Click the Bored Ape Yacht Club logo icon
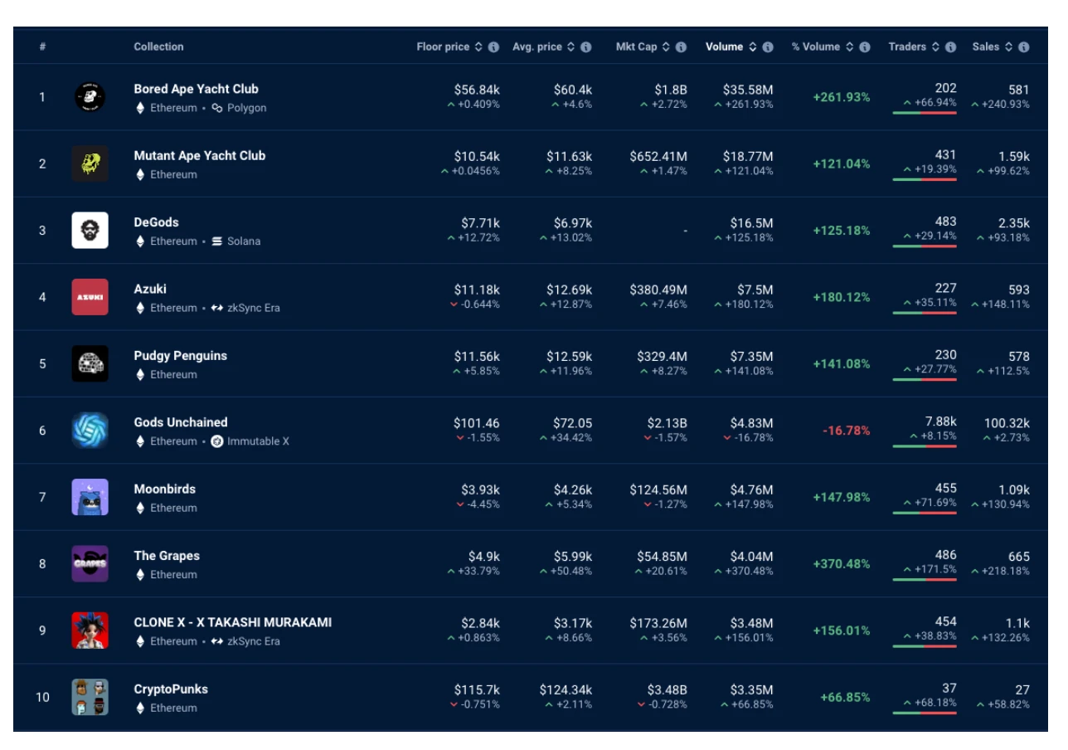Screen dimensions: 1068x750 (90, 97)
